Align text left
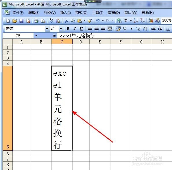172x170 pixels. [90, 29]
